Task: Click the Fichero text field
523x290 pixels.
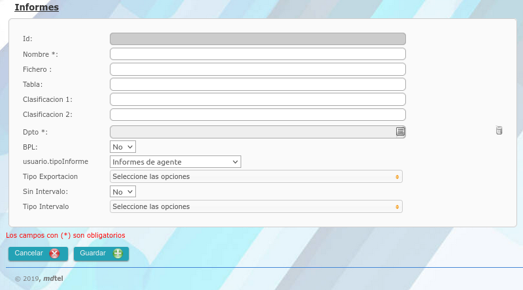Action: [258, 69]
